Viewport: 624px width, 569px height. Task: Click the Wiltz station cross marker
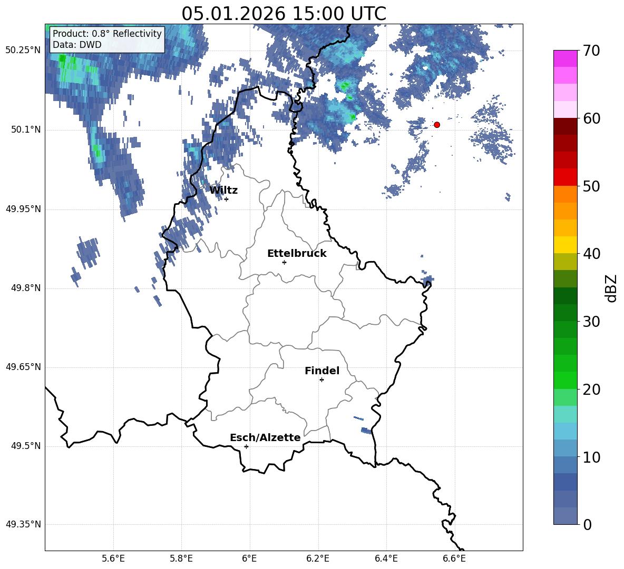point(227,199)
